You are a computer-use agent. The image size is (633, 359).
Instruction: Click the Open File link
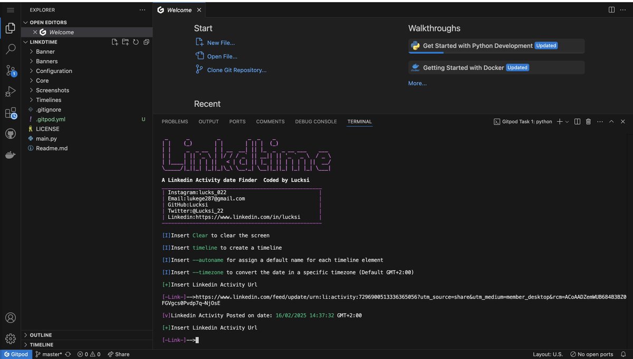coord(222,56)
